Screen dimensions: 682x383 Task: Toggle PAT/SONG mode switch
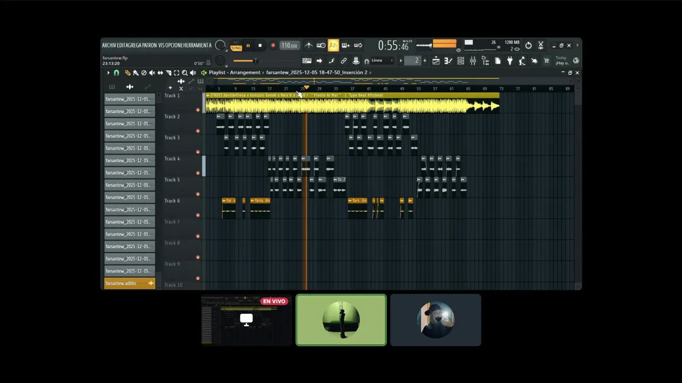(236, 46)
